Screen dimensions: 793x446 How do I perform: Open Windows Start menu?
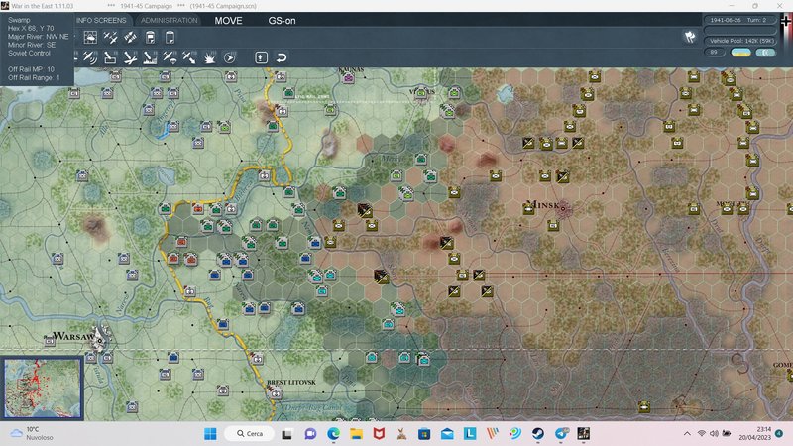[x=210, y=434]
